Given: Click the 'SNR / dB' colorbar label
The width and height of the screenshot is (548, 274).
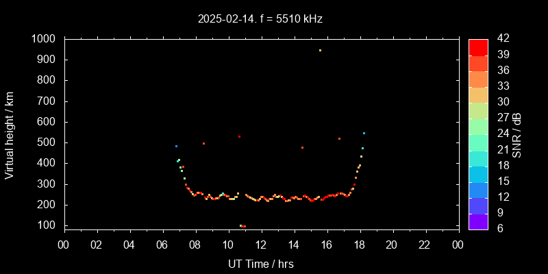Looking at the screenshot, I should 517,133.
